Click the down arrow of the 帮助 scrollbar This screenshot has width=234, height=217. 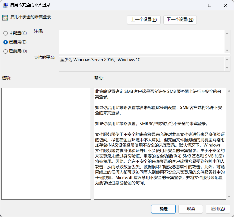pyautogui.click(x=229, y=196)
